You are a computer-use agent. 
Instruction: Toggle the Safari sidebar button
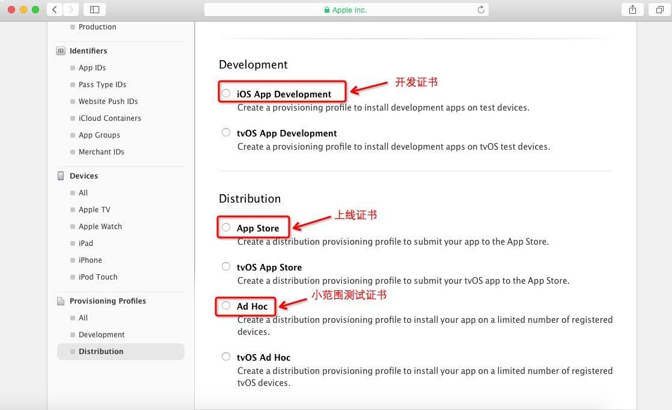95,10
